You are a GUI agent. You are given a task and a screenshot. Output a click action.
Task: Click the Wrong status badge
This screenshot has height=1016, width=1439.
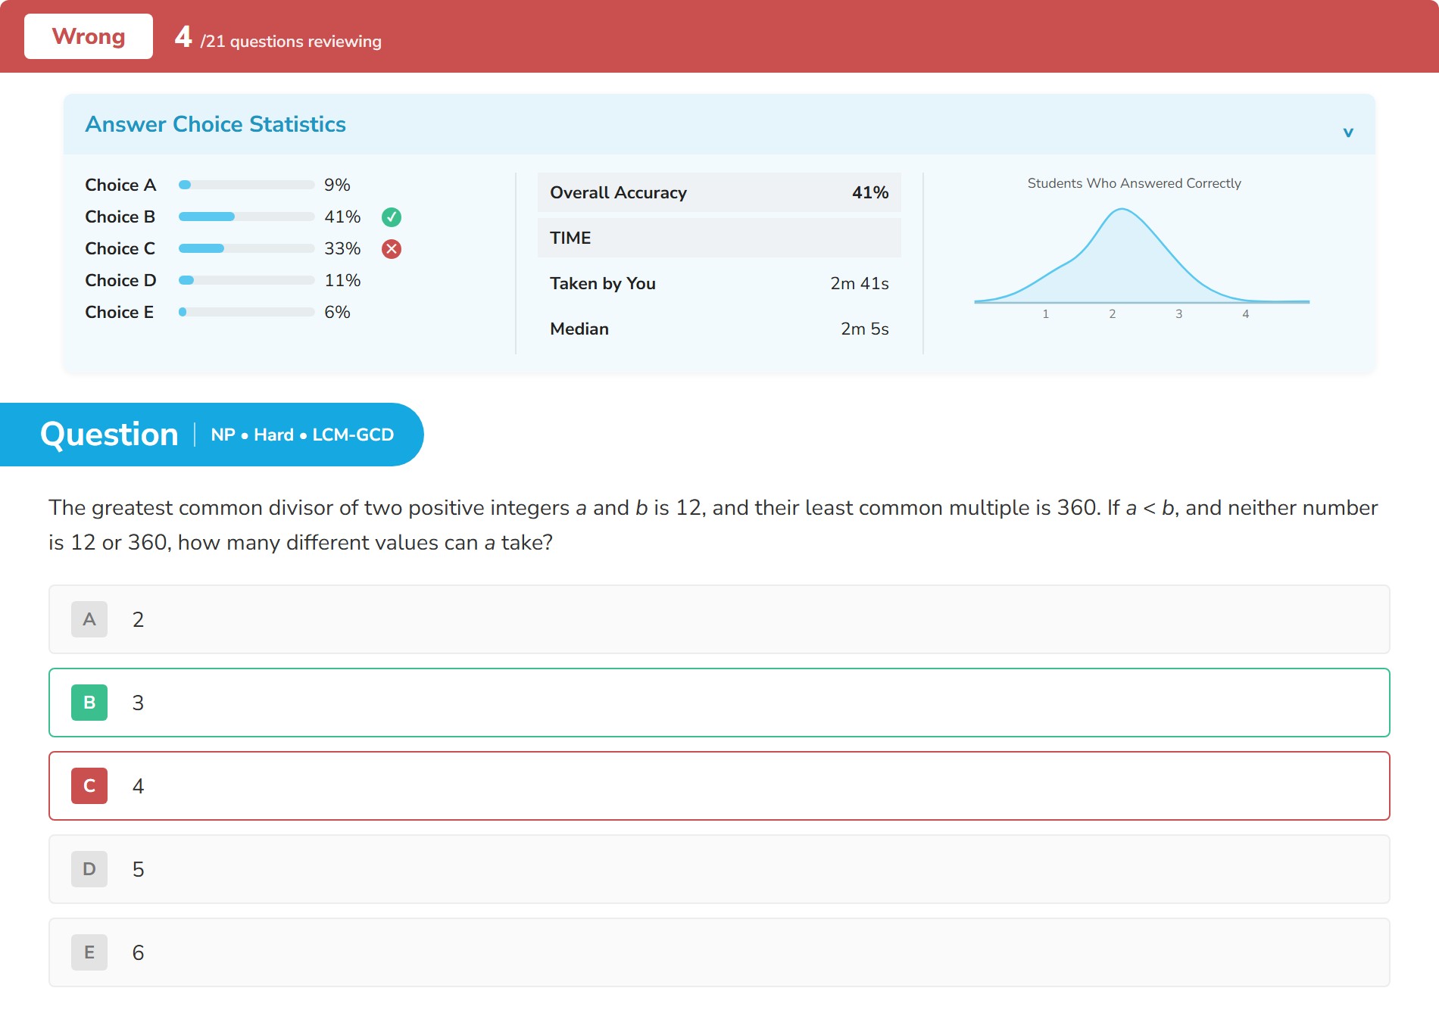click(89, 36)
